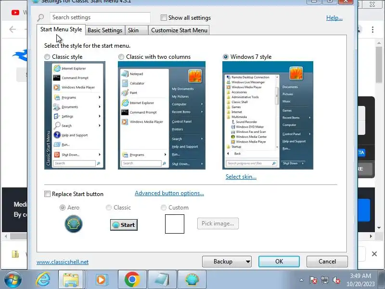
Task: Click the Classic Start button image
Action: [x=124, y=225]
